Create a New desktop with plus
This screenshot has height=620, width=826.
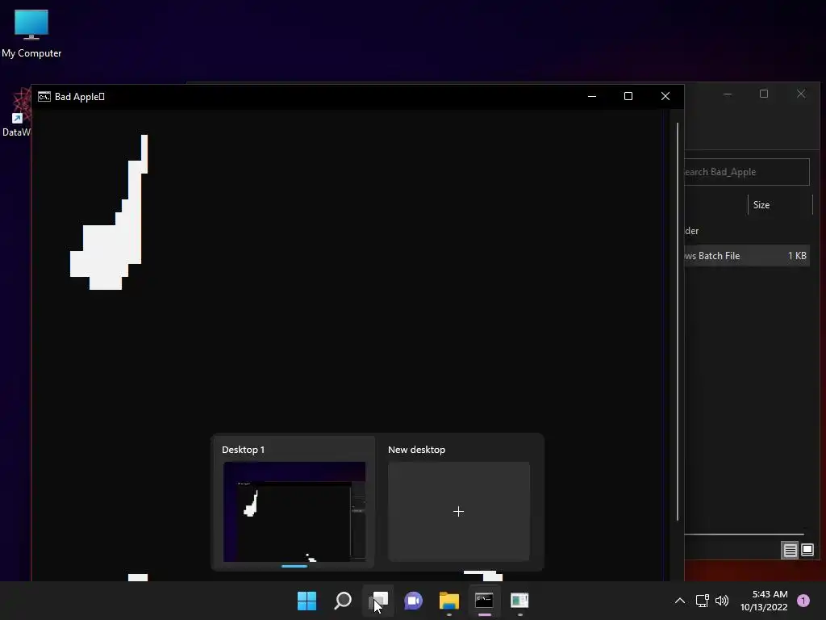point(459,511)
